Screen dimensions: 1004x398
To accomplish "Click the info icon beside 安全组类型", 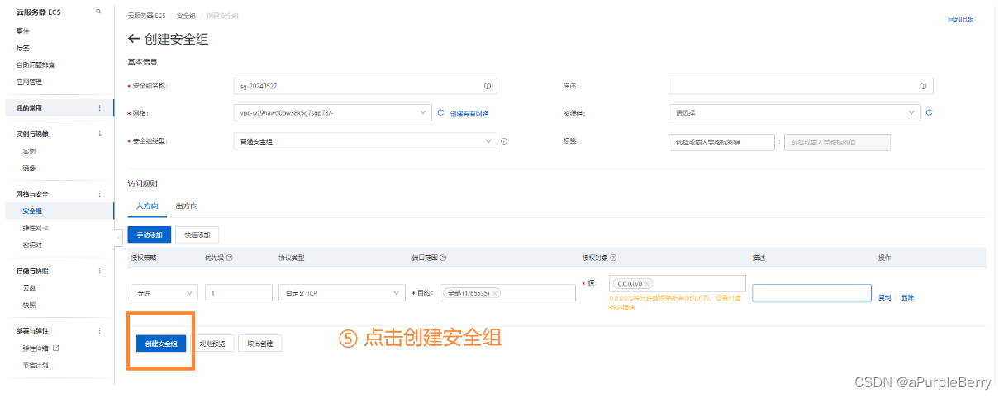I will (x=504, y=141).
